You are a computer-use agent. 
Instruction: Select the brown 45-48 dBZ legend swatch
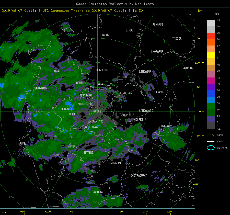211,68
